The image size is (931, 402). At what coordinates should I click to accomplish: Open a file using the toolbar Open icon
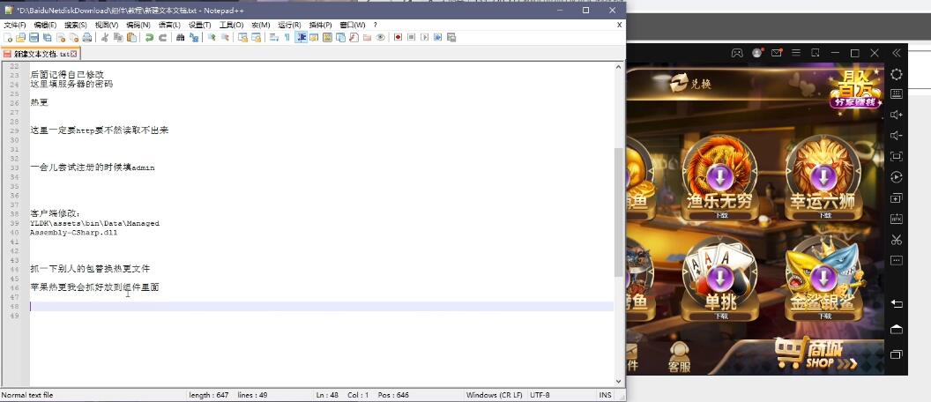click(20, 37)
